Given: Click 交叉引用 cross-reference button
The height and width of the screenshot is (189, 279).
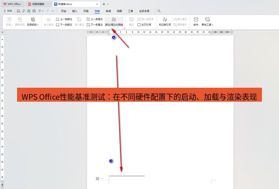Looking at the screenshot, I should tap(144, 25).
